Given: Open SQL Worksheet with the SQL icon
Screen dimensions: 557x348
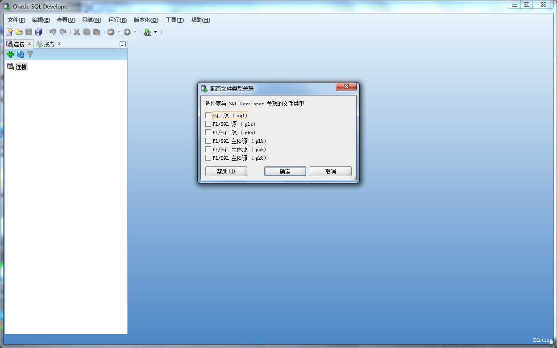Looking at the screenshot, I should click(x=147, y=32).
